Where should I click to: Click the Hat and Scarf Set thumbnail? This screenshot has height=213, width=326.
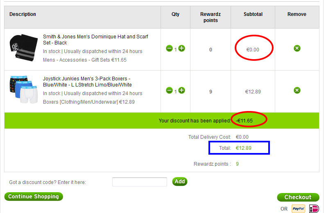coord(23,48)
